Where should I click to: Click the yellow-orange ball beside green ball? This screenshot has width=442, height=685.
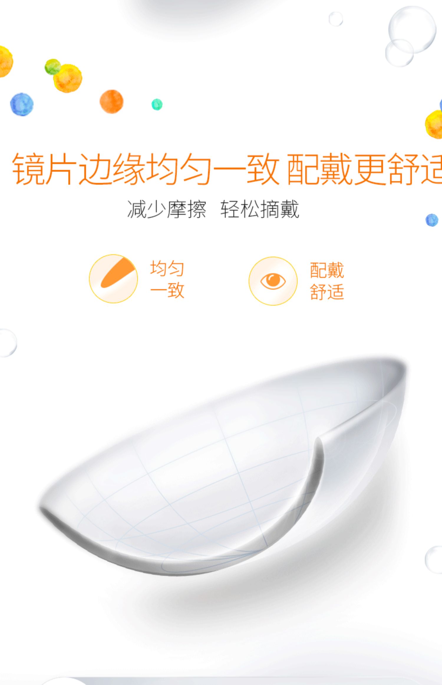click(x=68, y=78)
